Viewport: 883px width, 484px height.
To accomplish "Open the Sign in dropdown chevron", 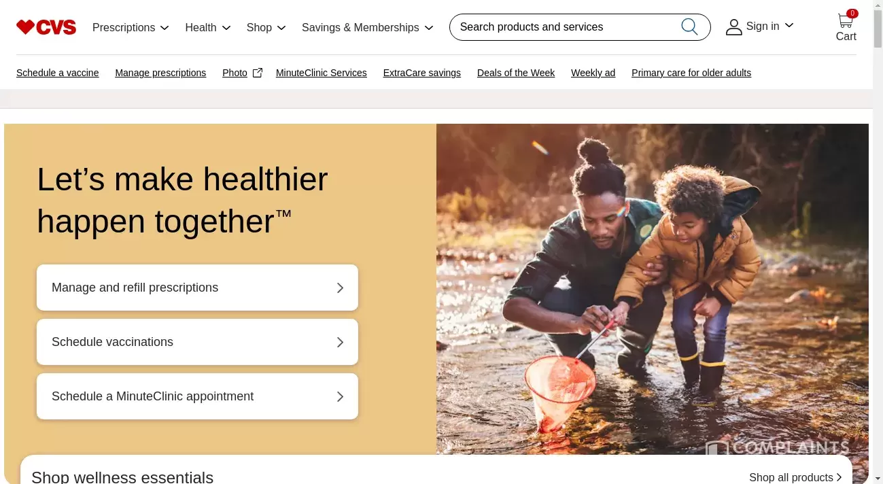I will click(789, 26).
